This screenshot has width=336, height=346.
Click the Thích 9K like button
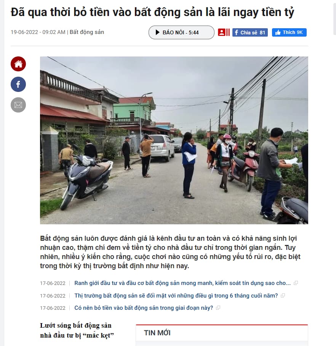point(289,32)
